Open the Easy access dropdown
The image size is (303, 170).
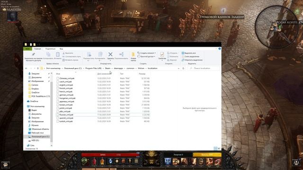146,57
